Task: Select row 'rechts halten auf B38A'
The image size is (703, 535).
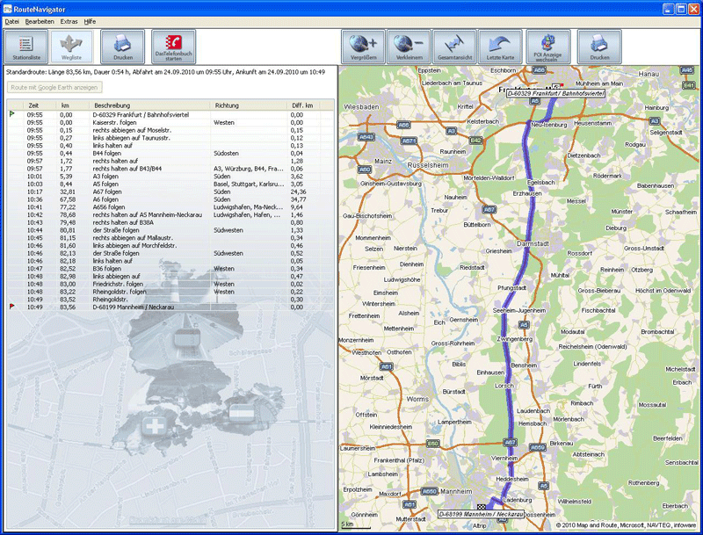Action: click(x=170, y=222)
